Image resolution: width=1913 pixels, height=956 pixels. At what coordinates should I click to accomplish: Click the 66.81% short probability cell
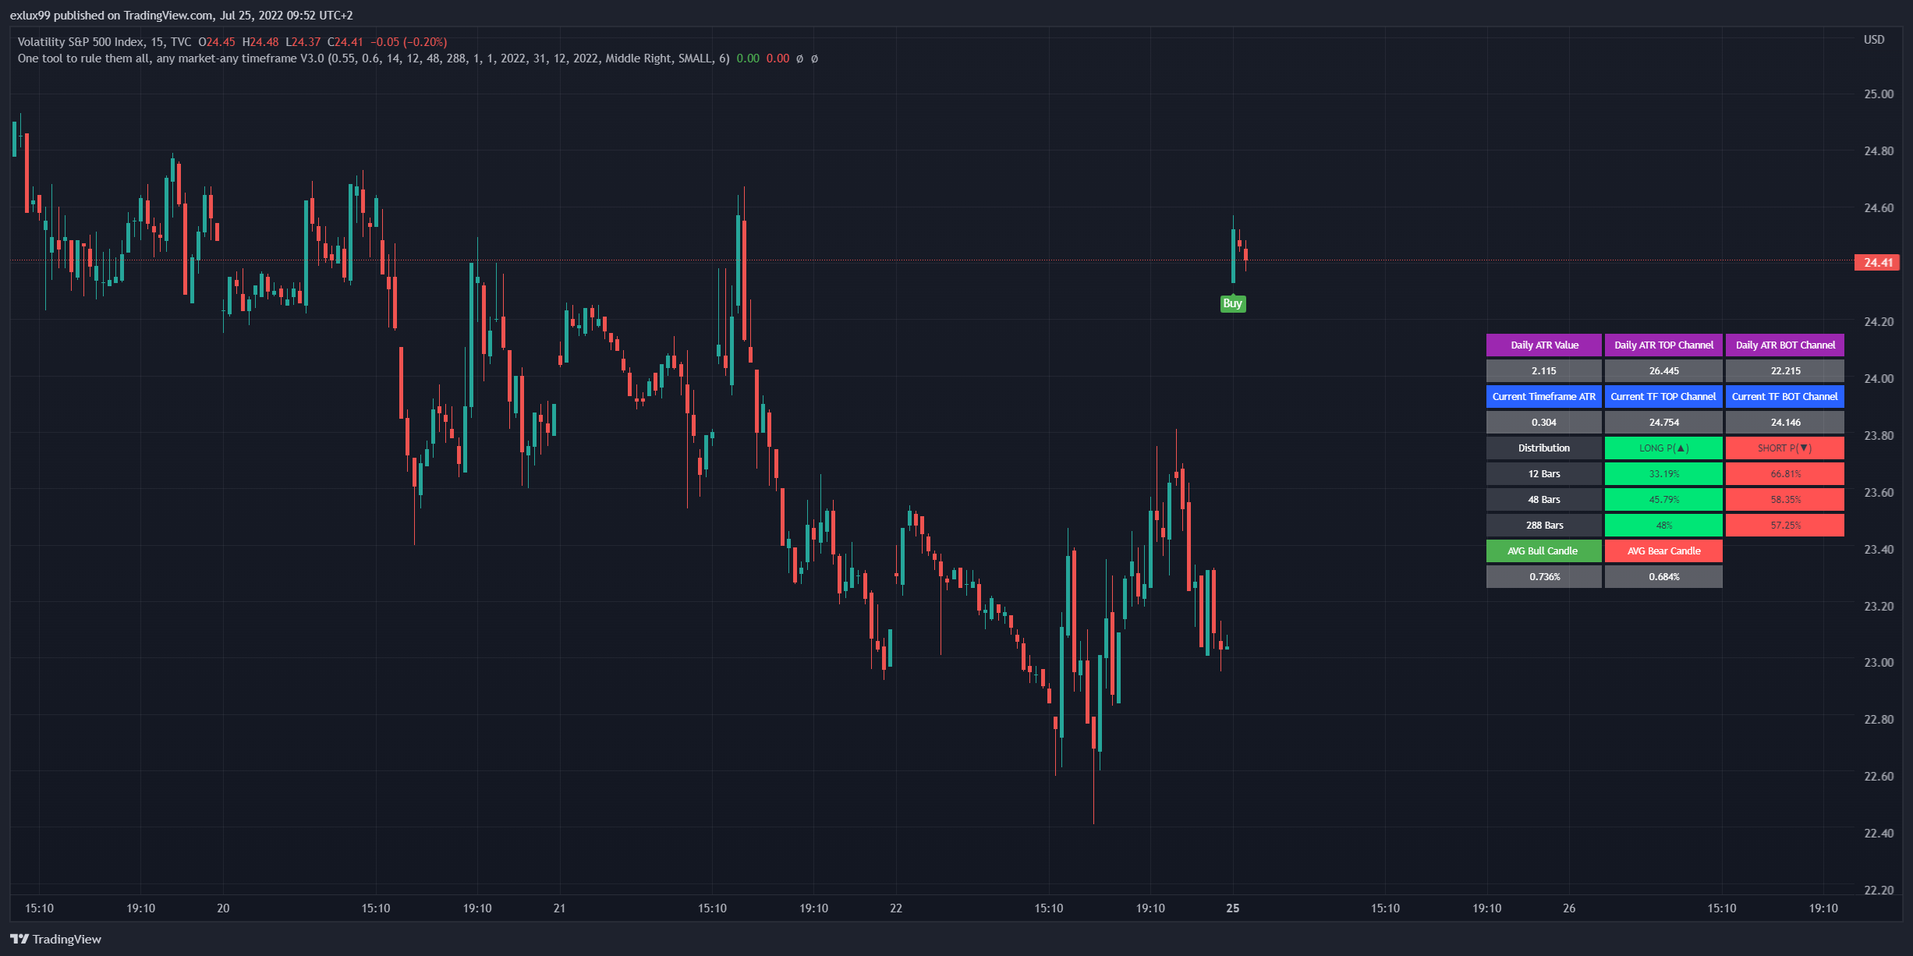1784,474
